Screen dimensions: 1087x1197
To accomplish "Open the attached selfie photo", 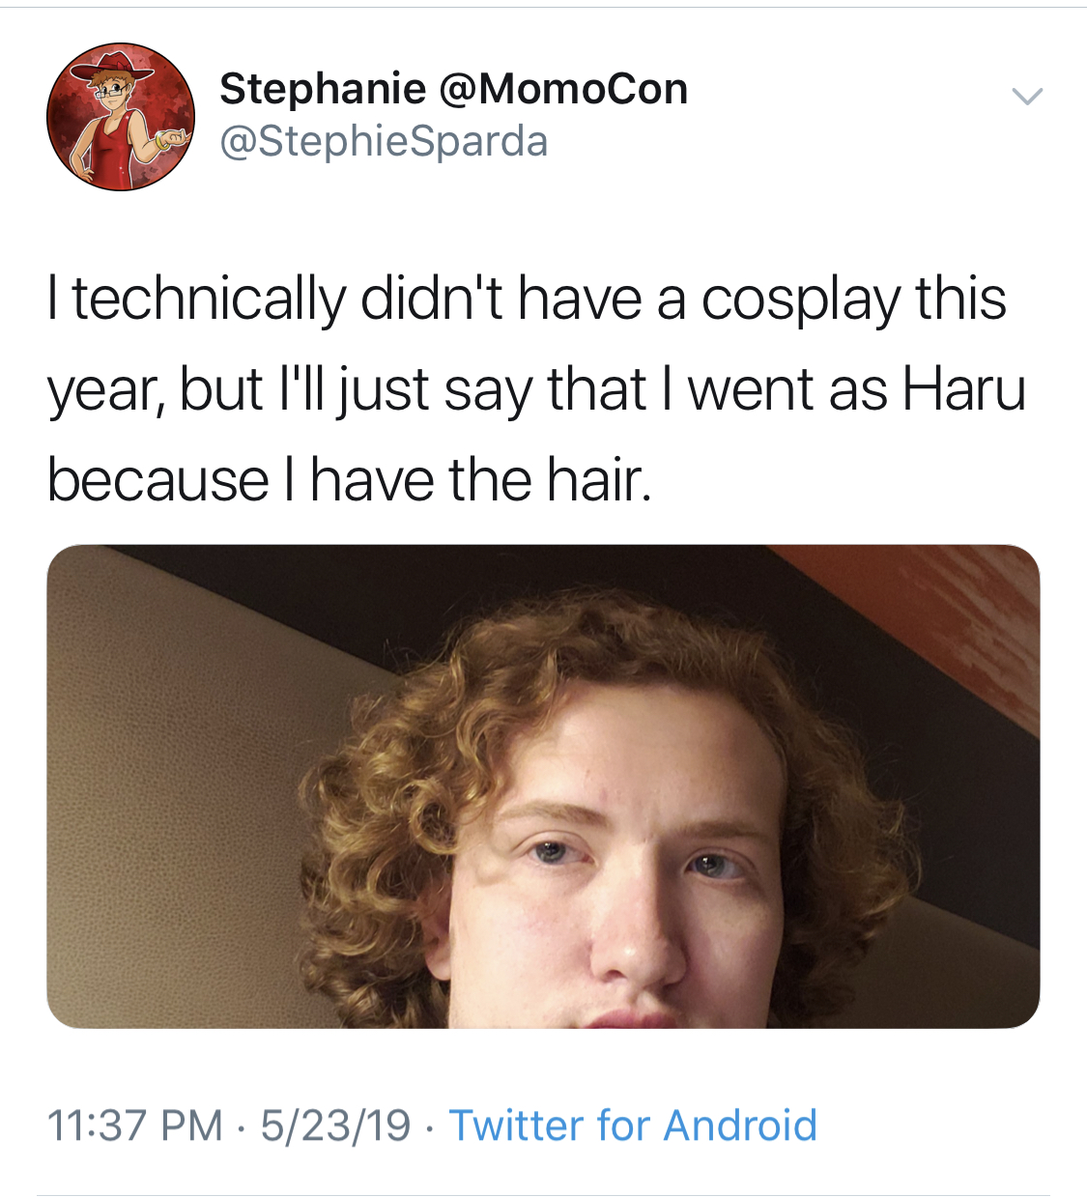I will [x=543, y=786].
